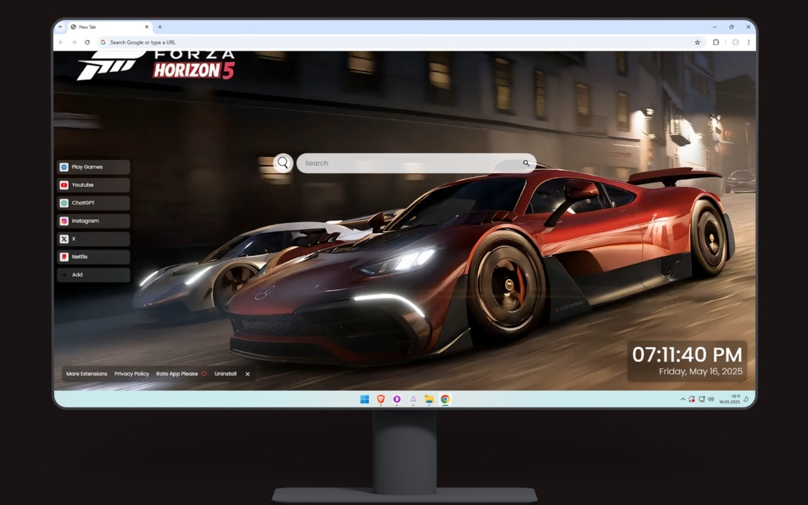Show hidden system tray icons

point(682,400)
